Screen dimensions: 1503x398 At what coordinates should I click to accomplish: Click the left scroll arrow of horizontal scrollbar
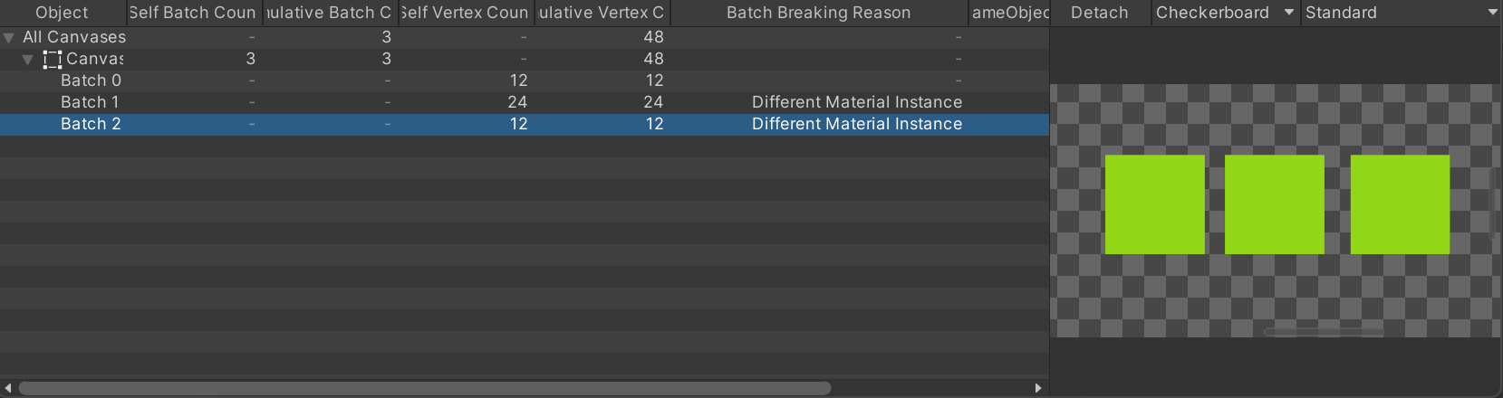click(8, 388)
